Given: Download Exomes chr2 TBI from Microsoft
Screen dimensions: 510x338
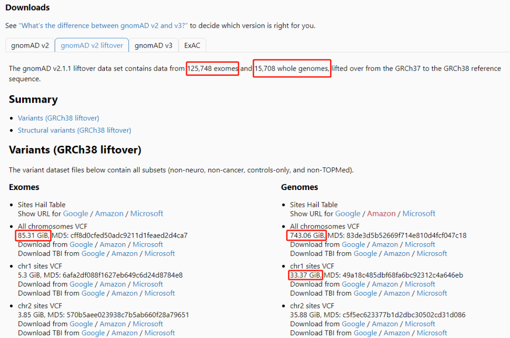Looking at the screenshot, I should point(160,333).
